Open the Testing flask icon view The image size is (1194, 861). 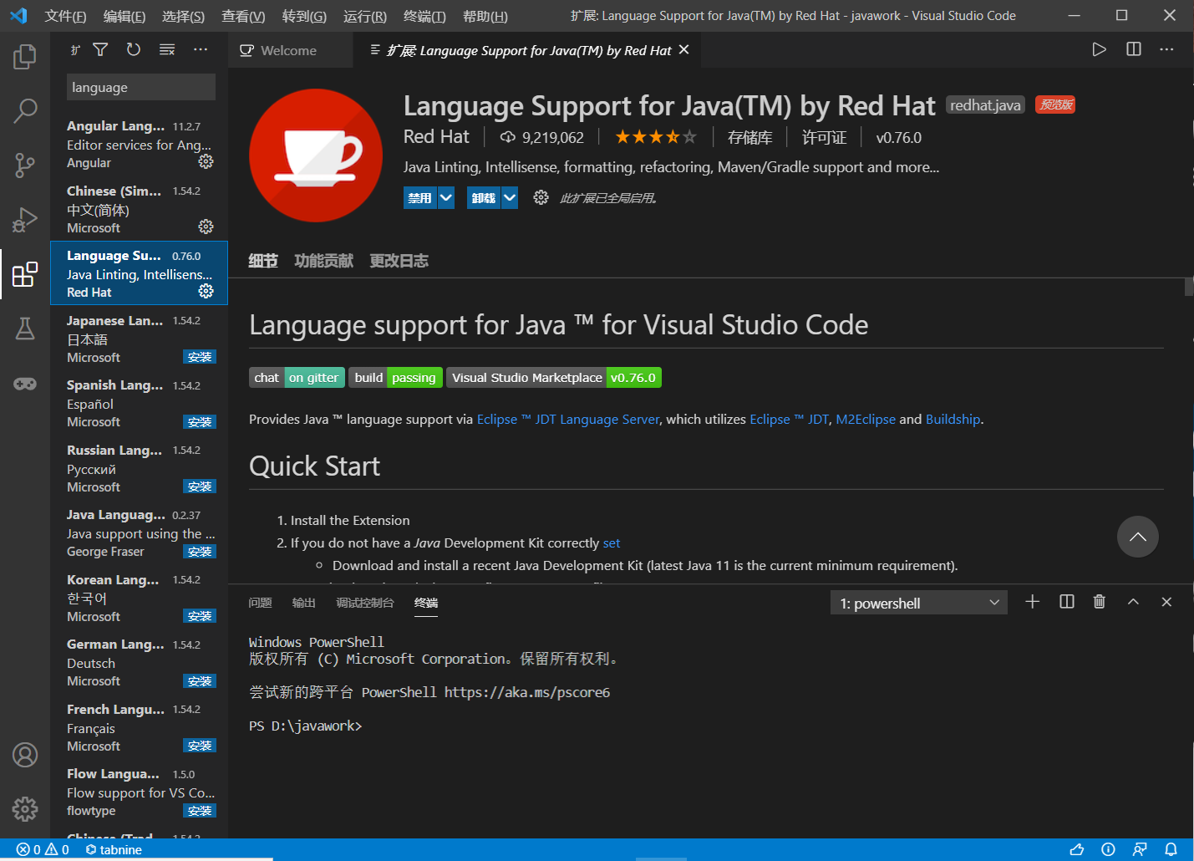click(x=25, y=329)
